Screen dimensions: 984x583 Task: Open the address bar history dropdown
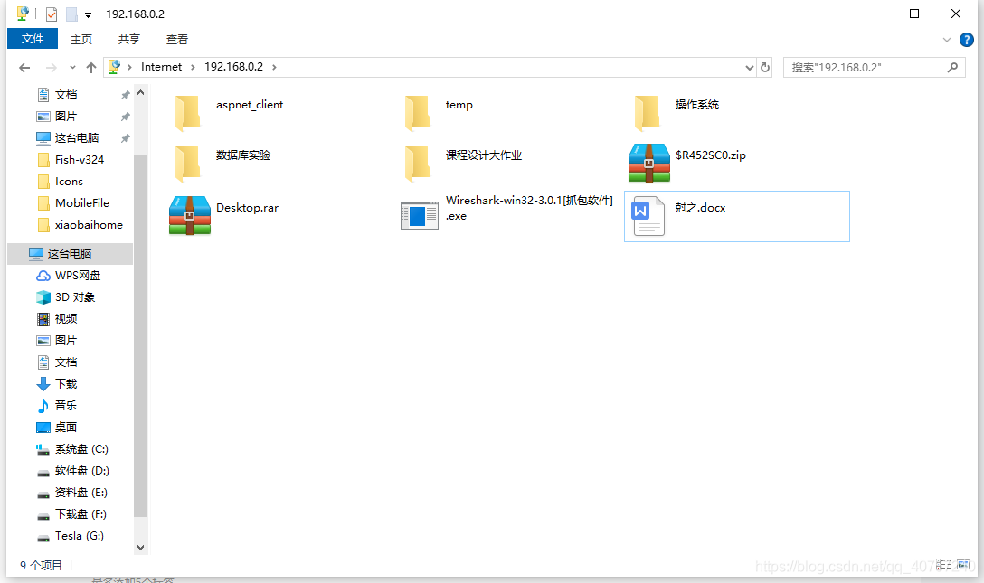click(749, 68)
